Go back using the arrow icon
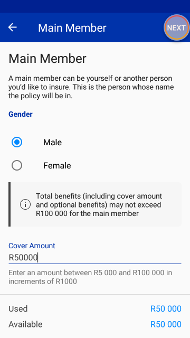Screen dimensions: 190x338 pyautogui.click(x=12, y=27)
